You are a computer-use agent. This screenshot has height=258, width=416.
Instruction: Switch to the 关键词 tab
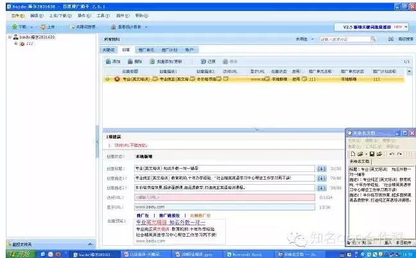108,50
